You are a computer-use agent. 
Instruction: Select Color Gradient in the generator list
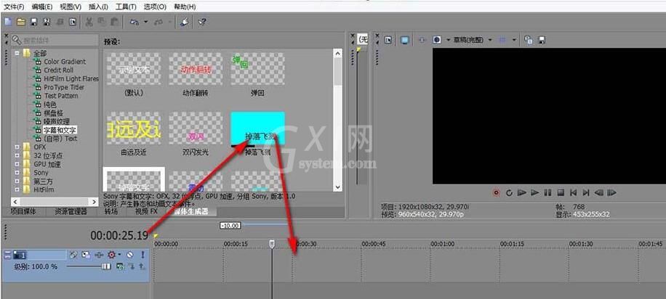tap(65, 62)
